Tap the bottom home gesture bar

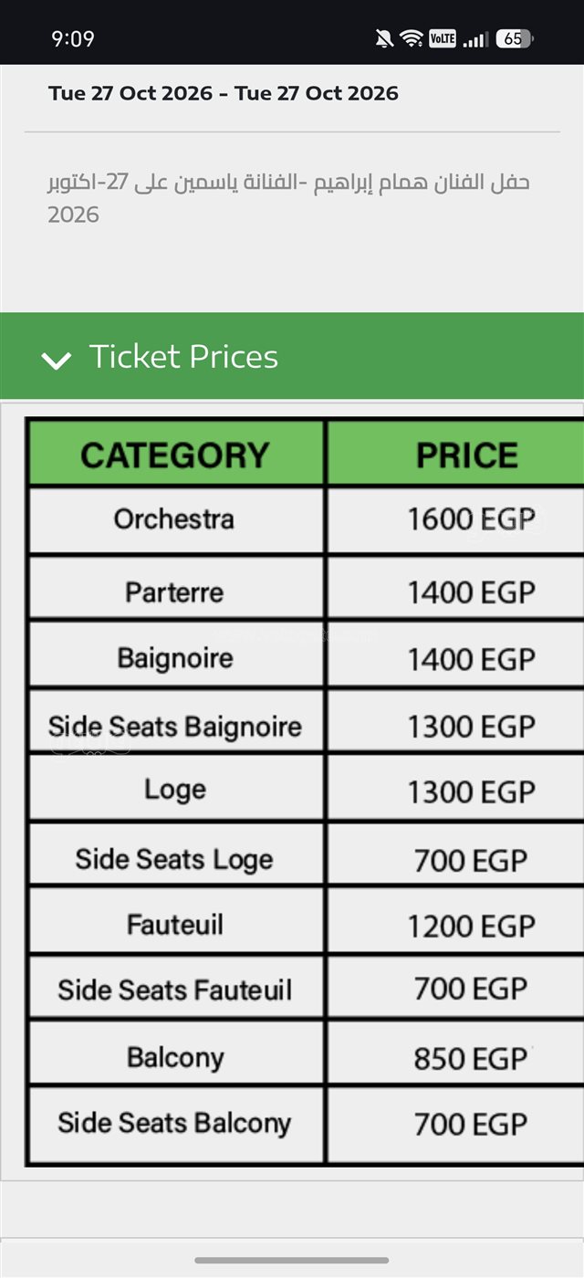pos(292,1260)
